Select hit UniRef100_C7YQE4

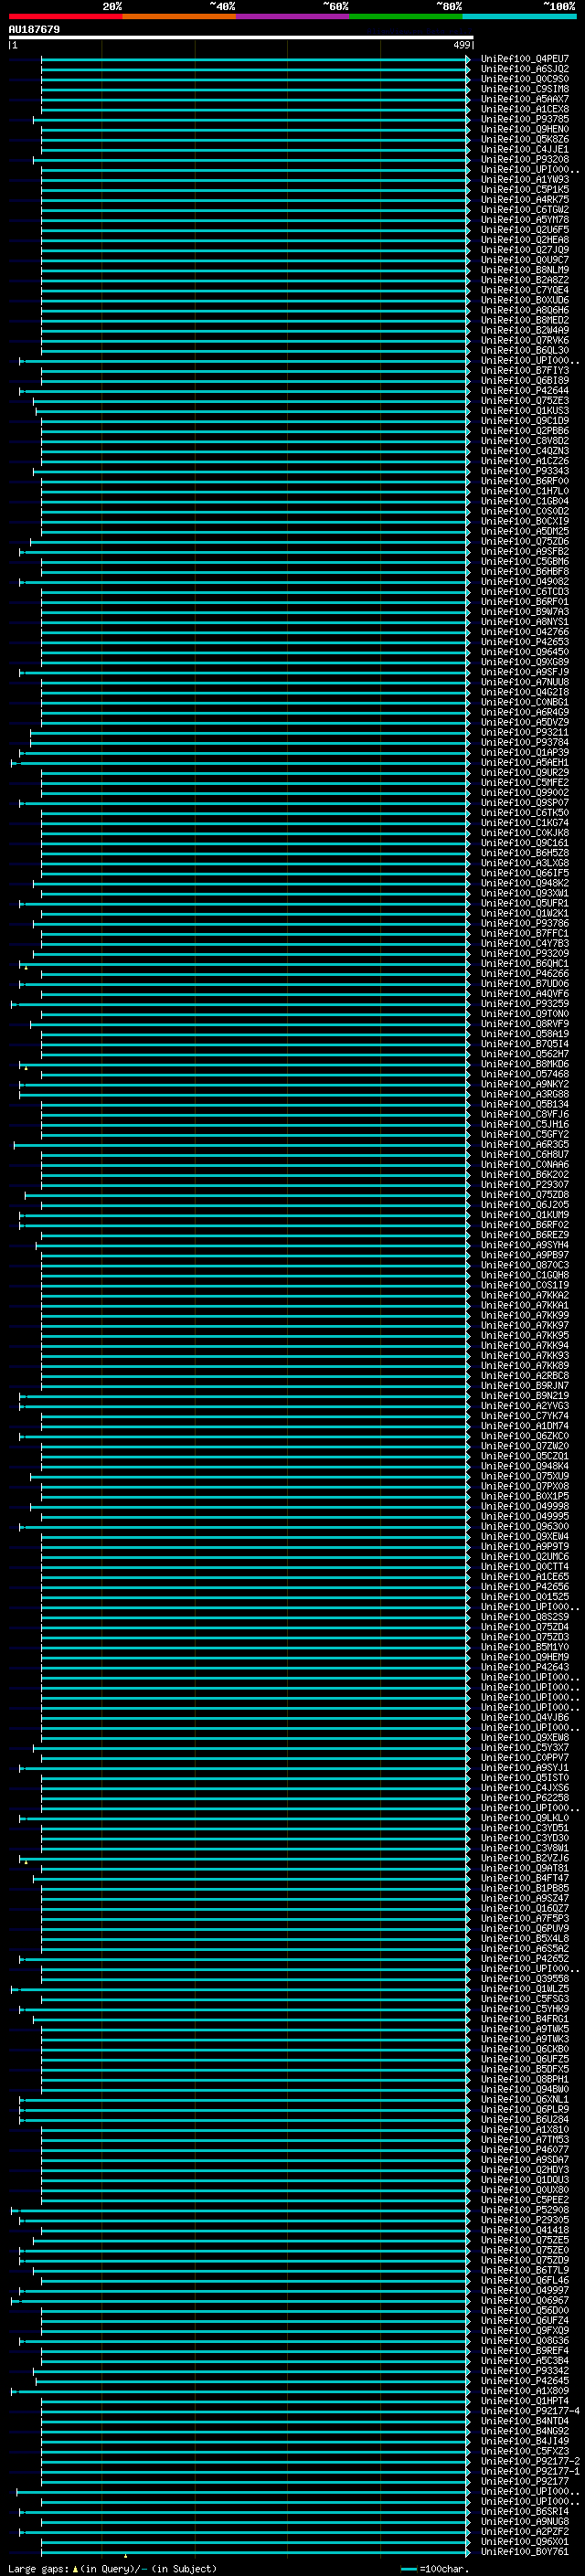coord(524,290)
